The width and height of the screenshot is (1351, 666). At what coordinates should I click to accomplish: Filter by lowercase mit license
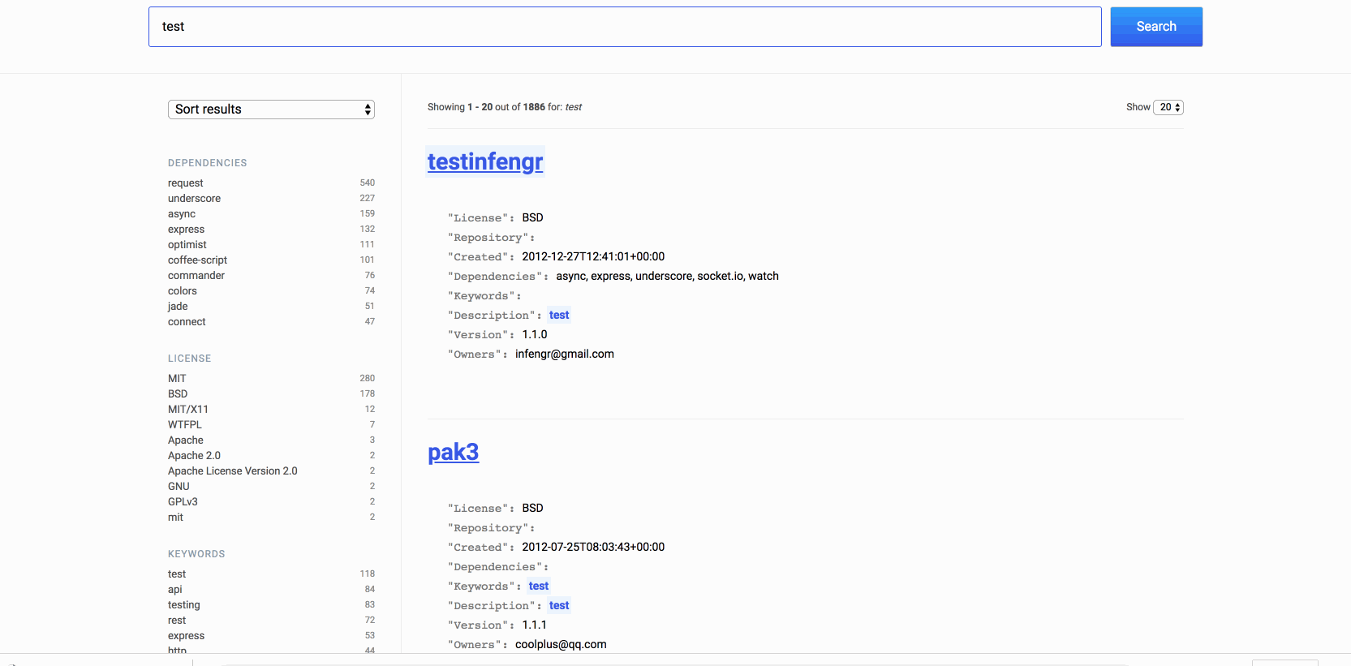[175, 518]
